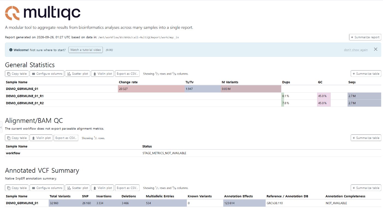Export Annotated VCF Summary as CSV
This screenshot has height=214, width=383.
pyautogui.click(x=127, y=188)
